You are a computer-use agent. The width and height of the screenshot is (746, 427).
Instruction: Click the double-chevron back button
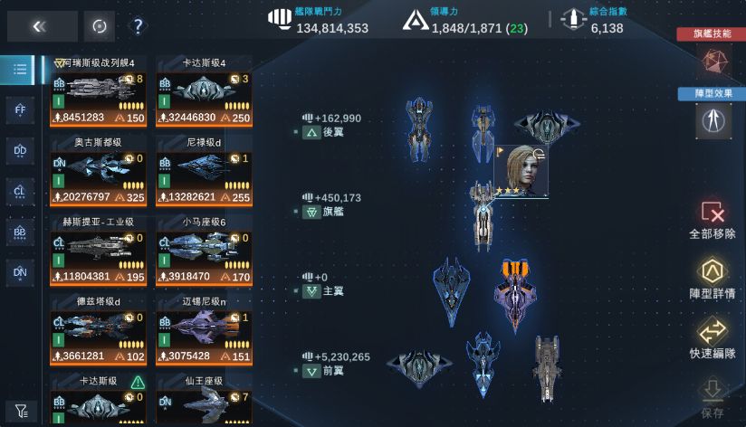pyautogui.click(x=42, y=26)
